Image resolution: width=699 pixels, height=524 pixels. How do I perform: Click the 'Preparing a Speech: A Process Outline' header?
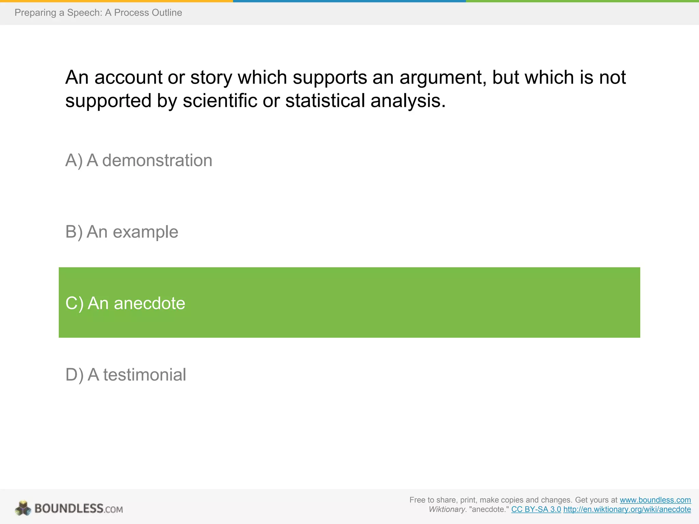[x=98, y=13]
